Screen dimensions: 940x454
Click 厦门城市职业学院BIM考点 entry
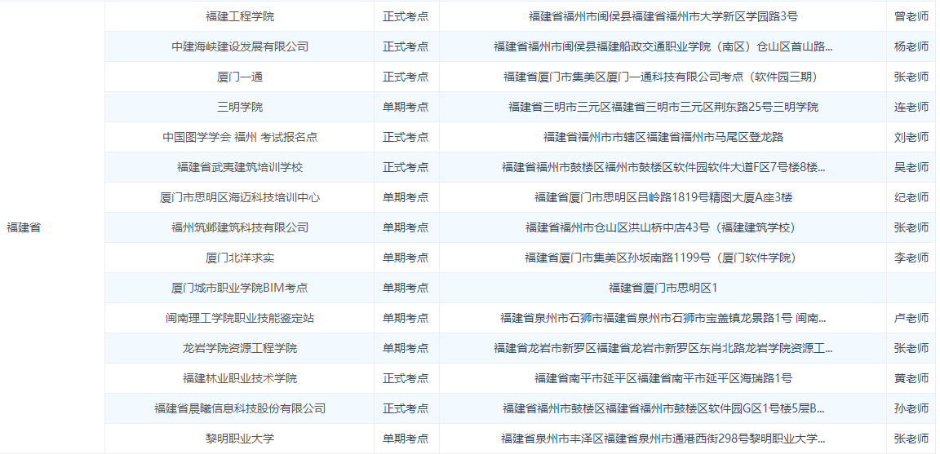tap(240, 288)
